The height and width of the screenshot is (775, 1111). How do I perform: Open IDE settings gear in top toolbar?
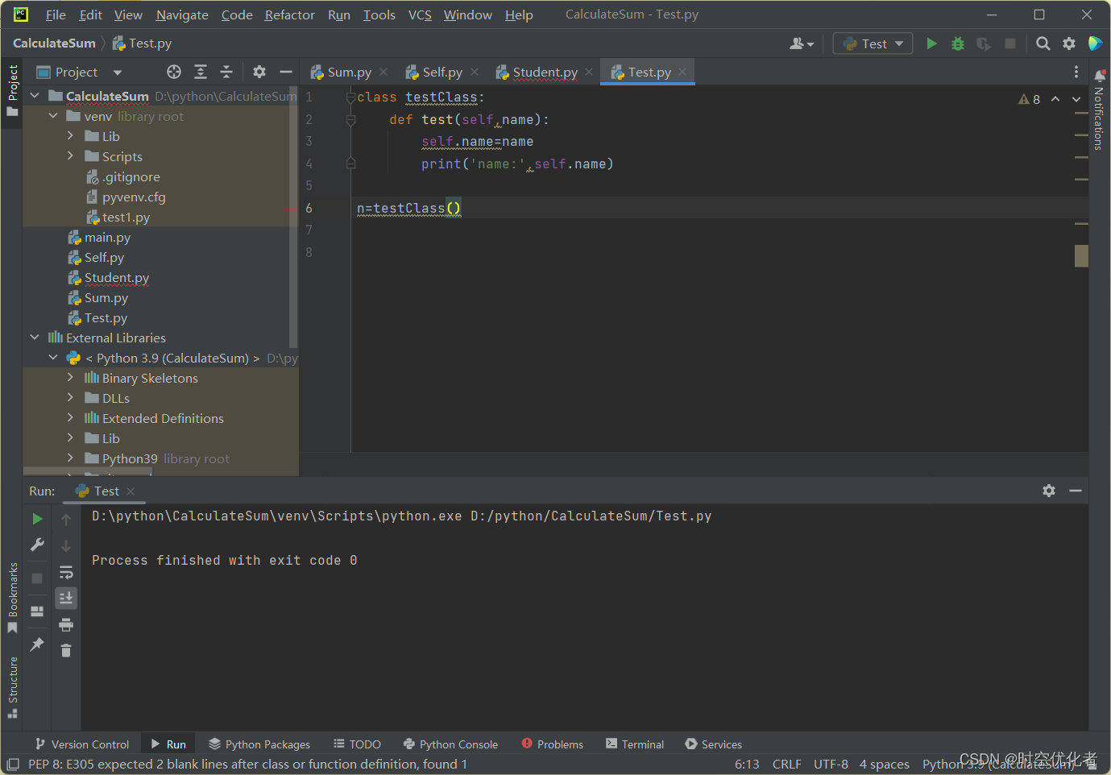coord(1069,44)
